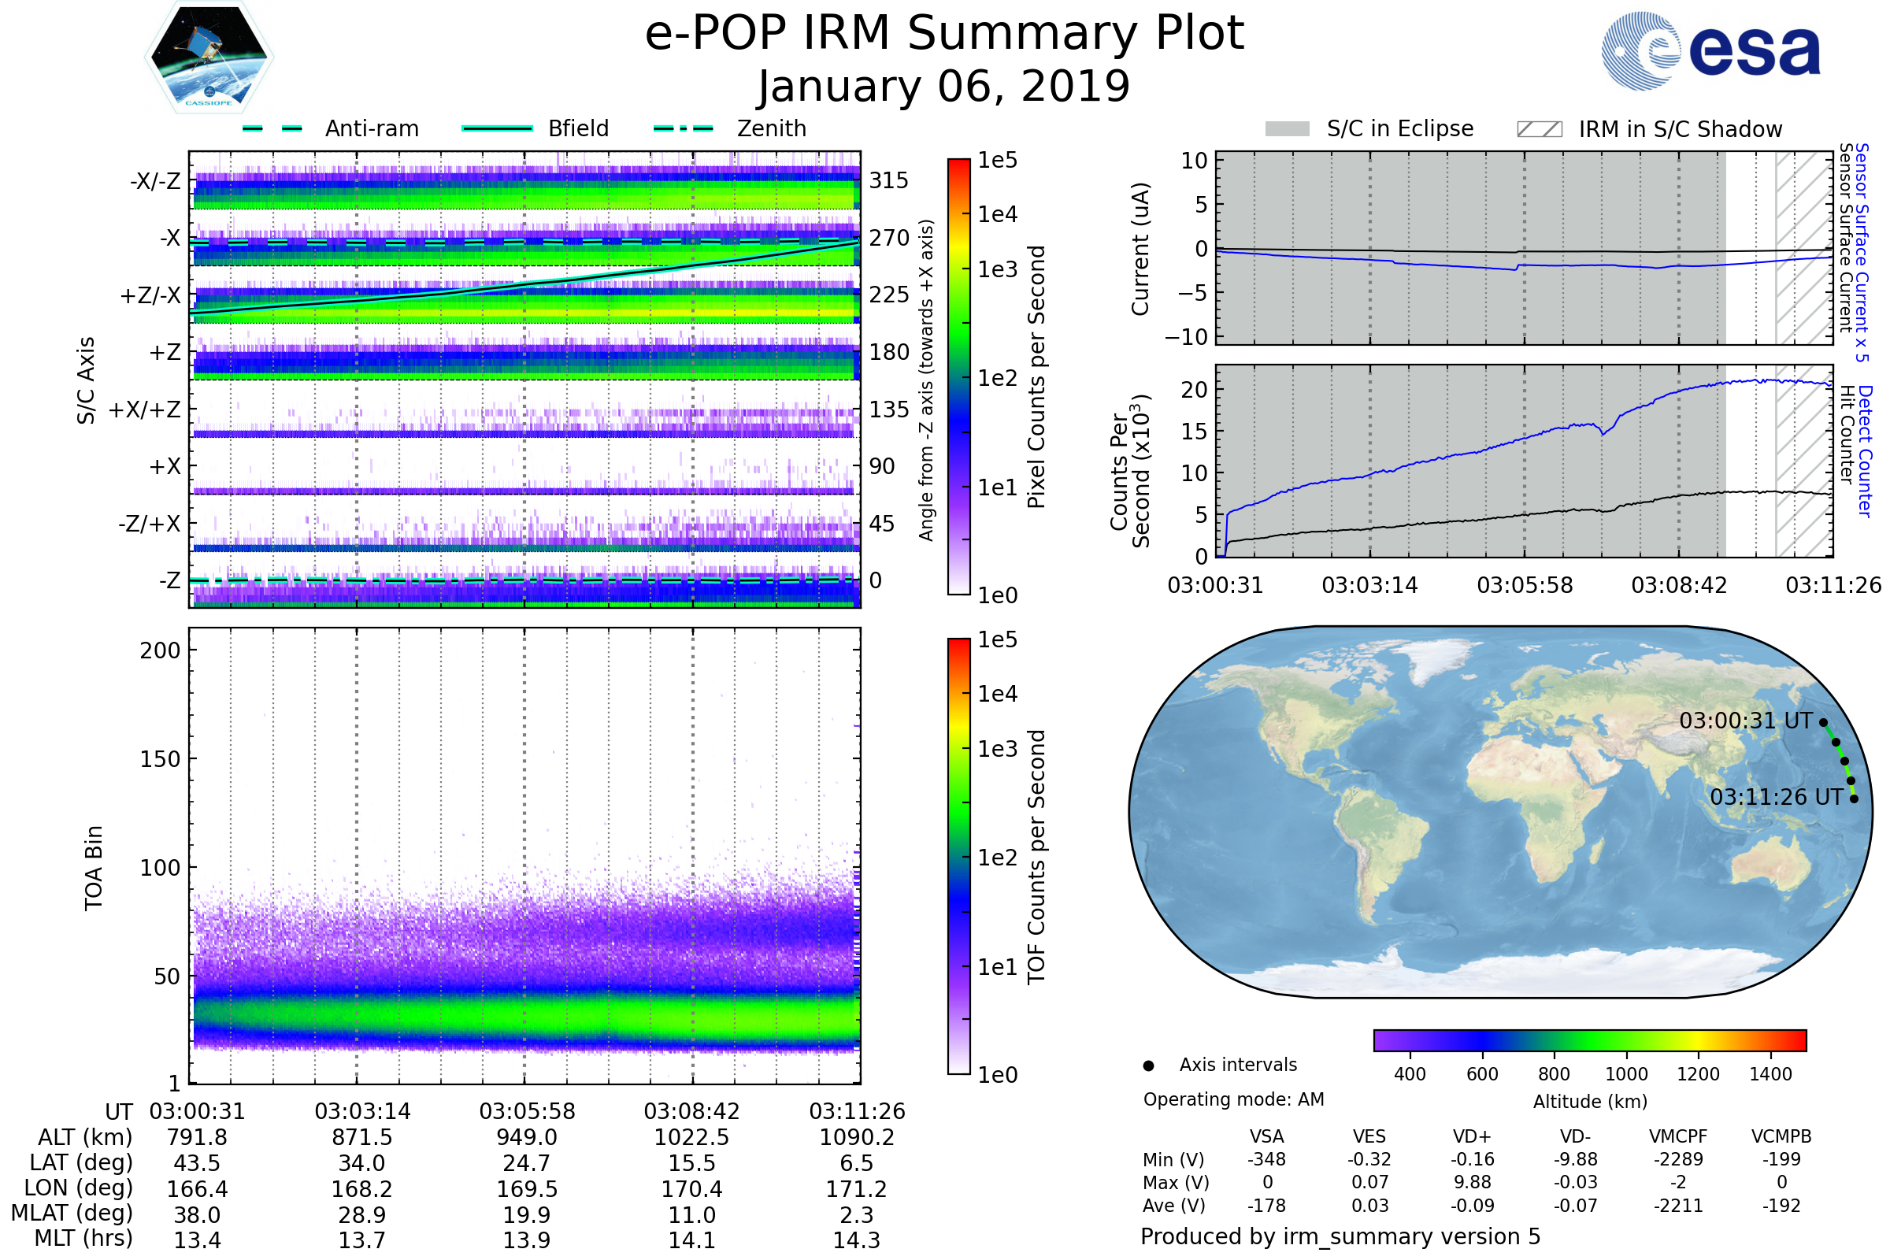Click the Axis intervals black dot marker
This screenshot has width=1890, height=1260.
tap(1148, 1065)
